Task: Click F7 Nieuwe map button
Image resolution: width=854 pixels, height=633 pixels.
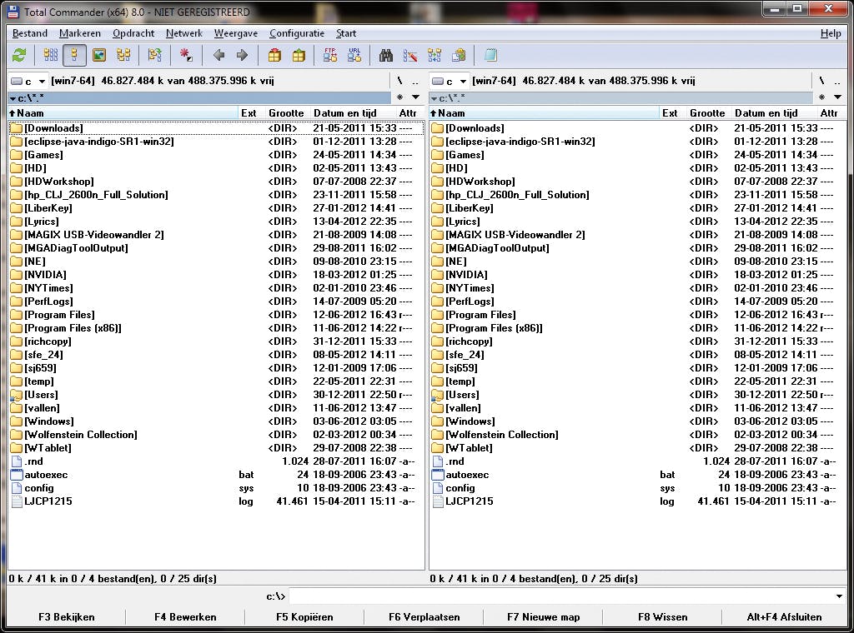Action: point(543,617)
